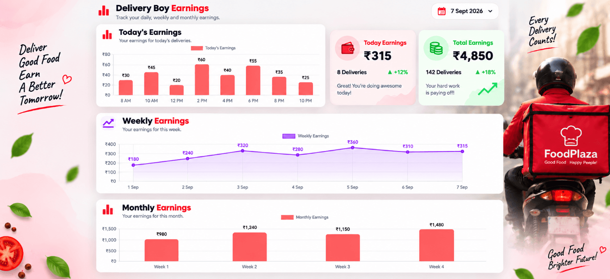
Task: Click the red calendar icon
Action: click(x=442, y=11)
